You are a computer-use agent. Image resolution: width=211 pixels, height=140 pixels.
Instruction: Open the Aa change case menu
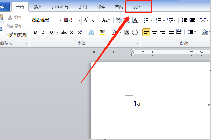[106, 20]
